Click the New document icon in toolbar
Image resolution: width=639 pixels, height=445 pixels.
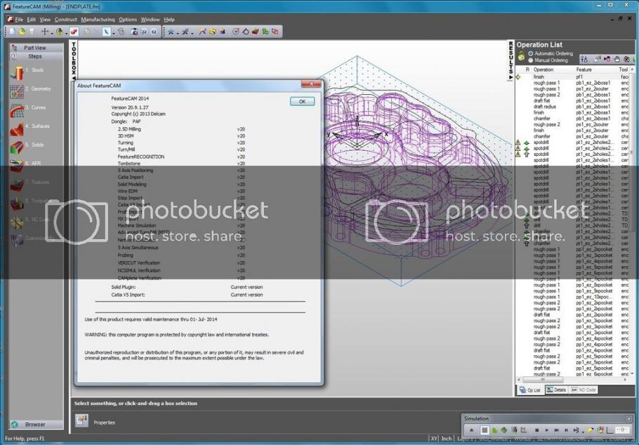click(x=12, y=32)
